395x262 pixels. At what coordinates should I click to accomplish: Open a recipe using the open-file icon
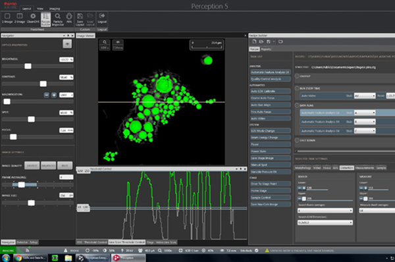click(261, 41)
